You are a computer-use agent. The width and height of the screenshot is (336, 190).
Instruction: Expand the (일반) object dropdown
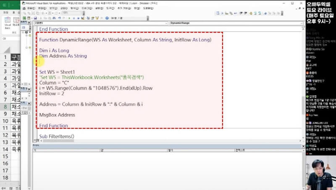point(166,23)
